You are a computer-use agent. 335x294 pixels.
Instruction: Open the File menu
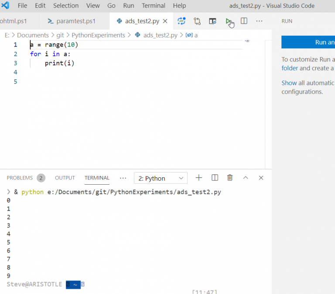tap(22, 6)
